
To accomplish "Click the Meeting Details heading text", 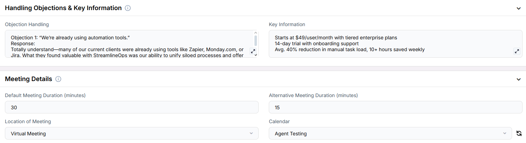I will [x=29, y=79].
